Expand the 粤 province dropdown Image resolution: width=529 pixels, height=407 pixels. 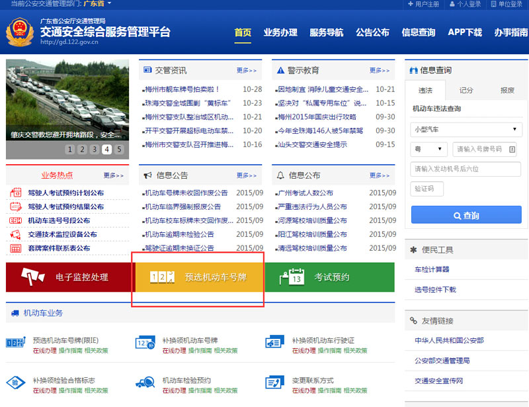click(x=430, y=150)
